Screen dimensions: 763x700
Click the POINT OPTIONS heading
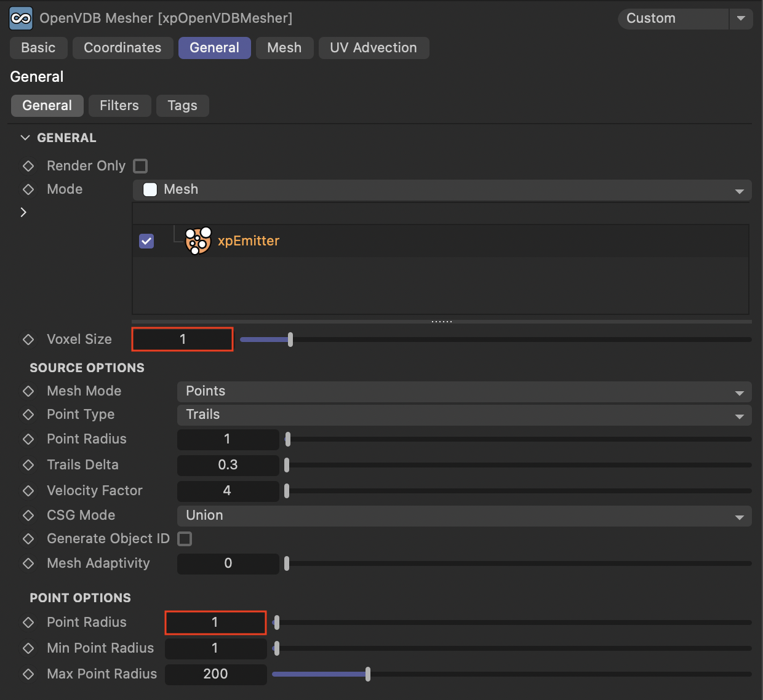[80, 598]
